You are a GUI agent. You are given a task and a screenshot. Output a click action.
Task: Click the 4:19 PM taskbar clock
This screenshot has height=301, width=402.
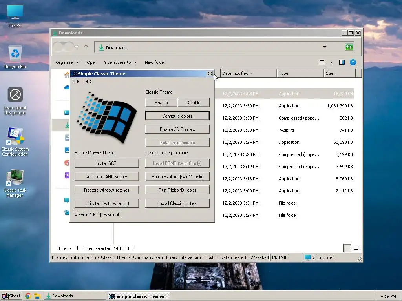pos(388,296)
